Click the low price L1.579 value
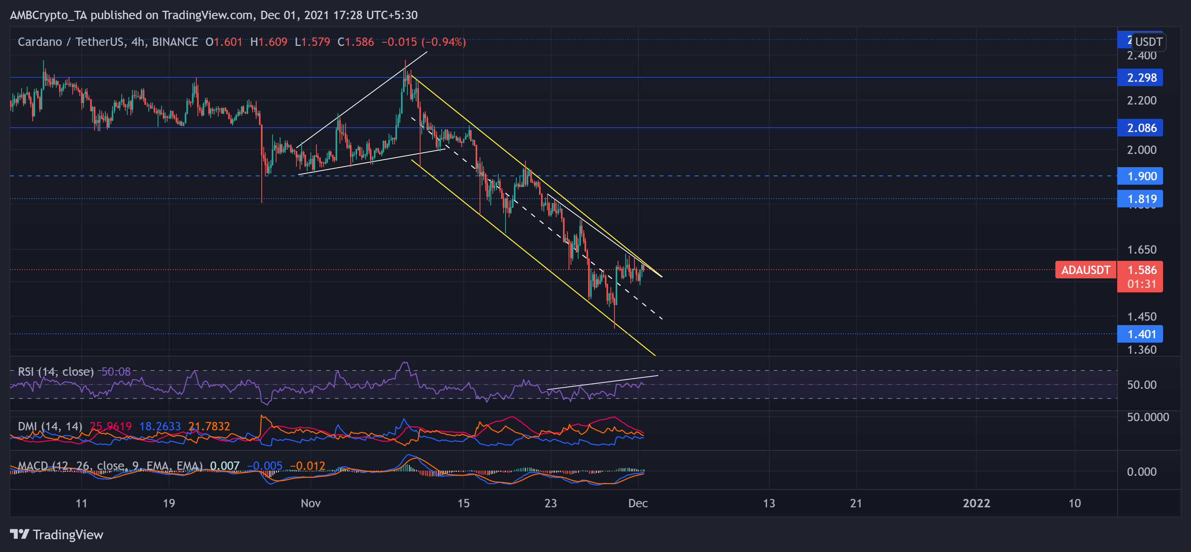Image resolution: width=1191 pixels, height=552 pixels. point(312,42)
